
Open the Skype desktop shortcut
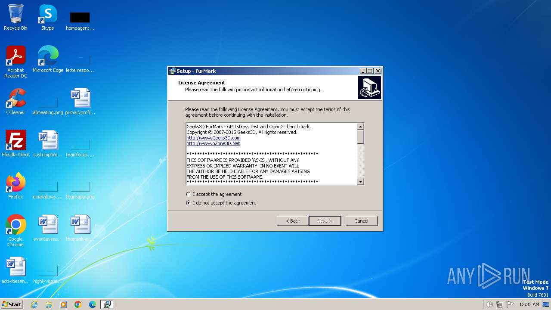pyautogui.click(x=48, y=18)
